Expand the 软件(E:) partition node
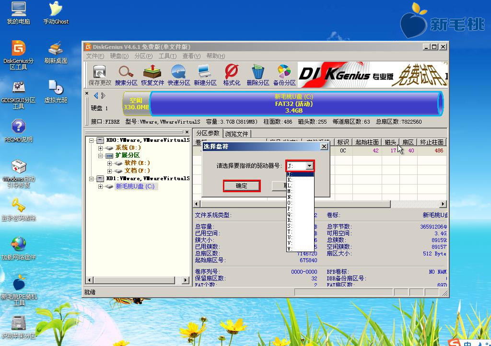This screenshot has height=346, width=491. (109, 163)
